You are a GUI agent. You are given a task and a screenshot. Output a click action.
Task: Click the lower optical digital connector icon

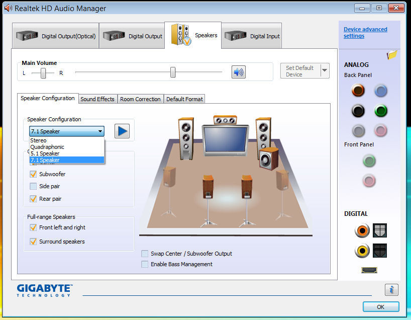click(380, 251)
